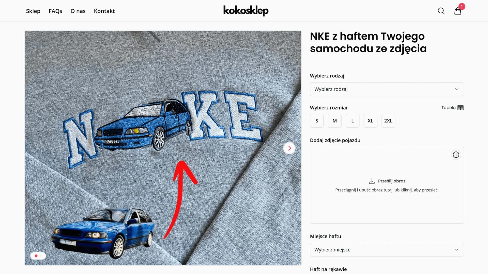488x274 pixels.
Task: Click the kokosklep logo
Action: pos(246,11)
